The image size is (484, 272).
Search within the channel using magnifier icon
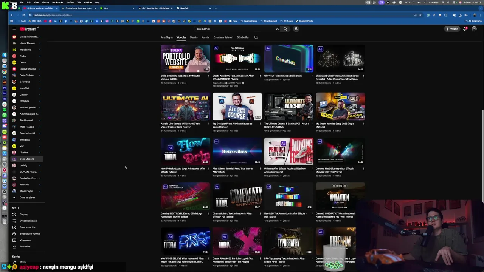tap(256, 37)
